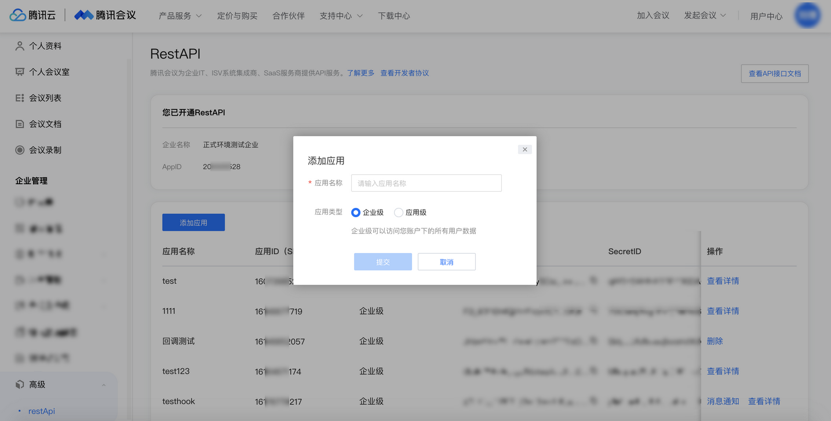View details for the testhook row

pos(764,401)
